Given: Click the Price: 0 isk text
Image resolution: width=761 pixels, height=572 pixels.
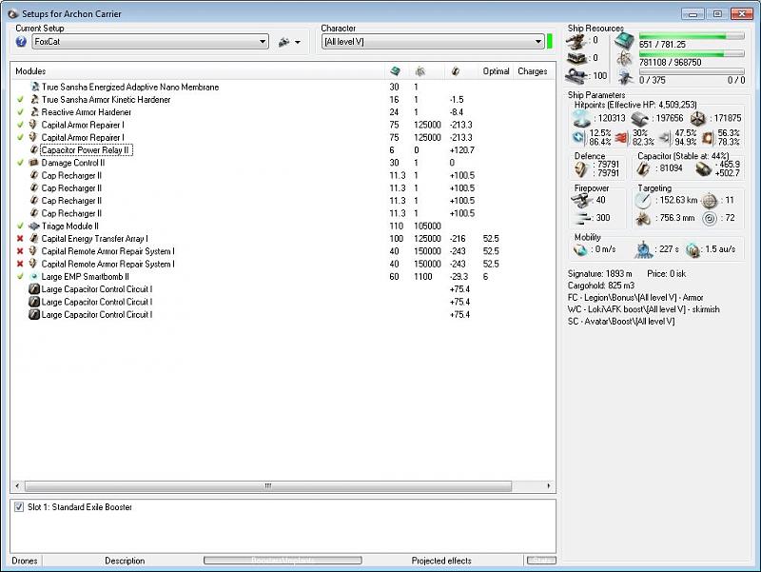Looking at the screenshot, I should pos(667,274).
